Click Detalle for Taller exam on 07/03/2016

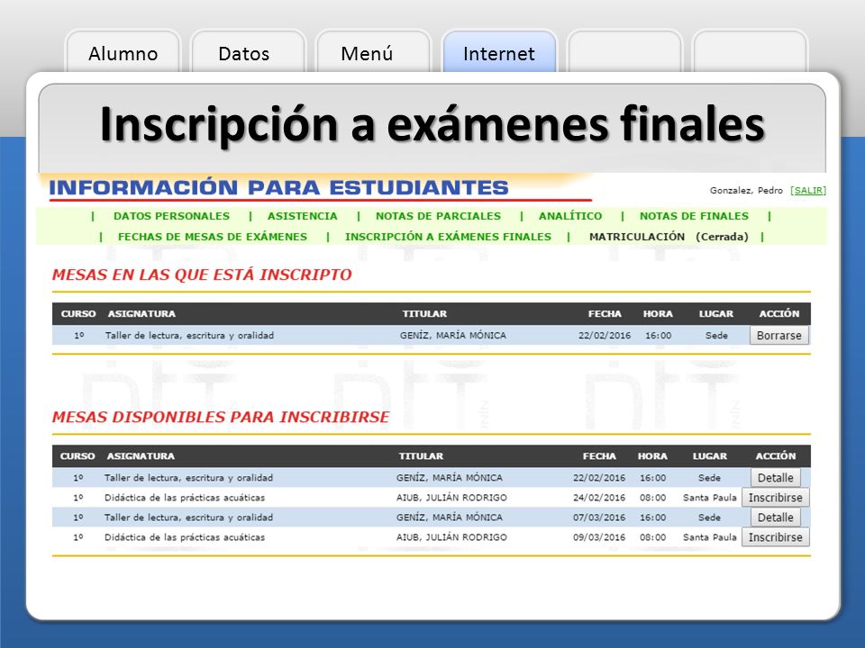[x=775, y=517]
